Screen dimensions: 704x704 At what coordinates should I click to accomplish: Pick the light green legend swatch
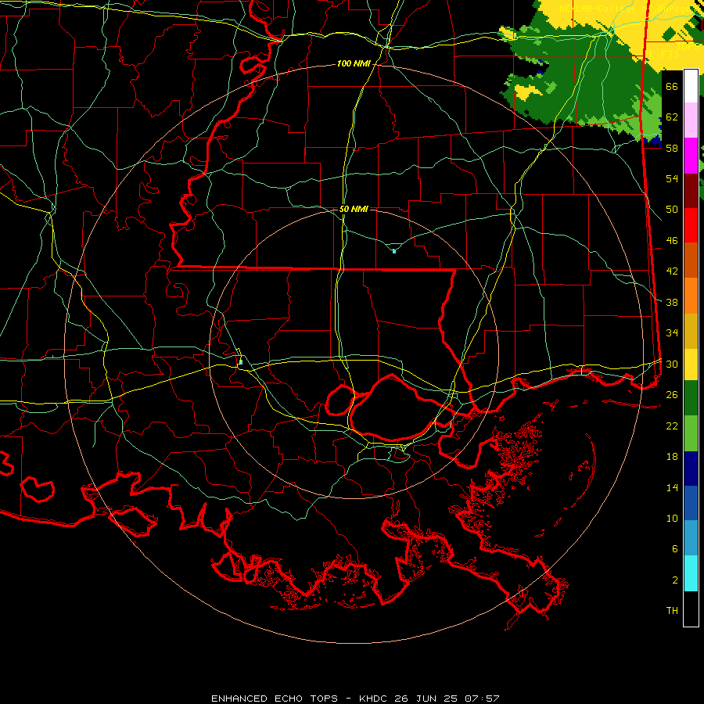691,433
